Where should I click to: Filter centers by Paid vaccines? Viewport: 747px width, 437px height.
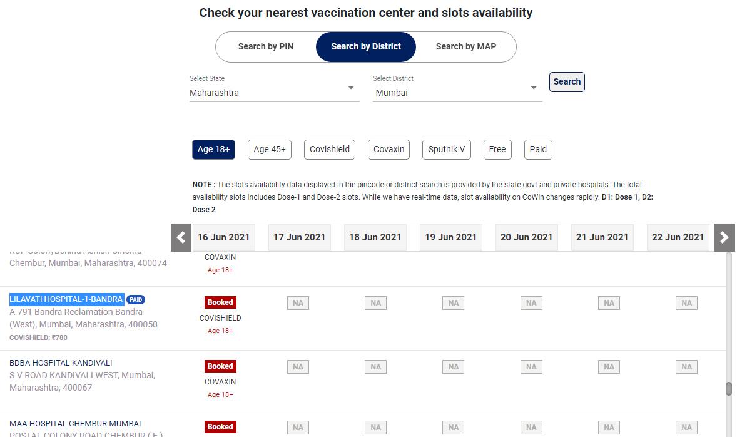click(x=538, y=150)
